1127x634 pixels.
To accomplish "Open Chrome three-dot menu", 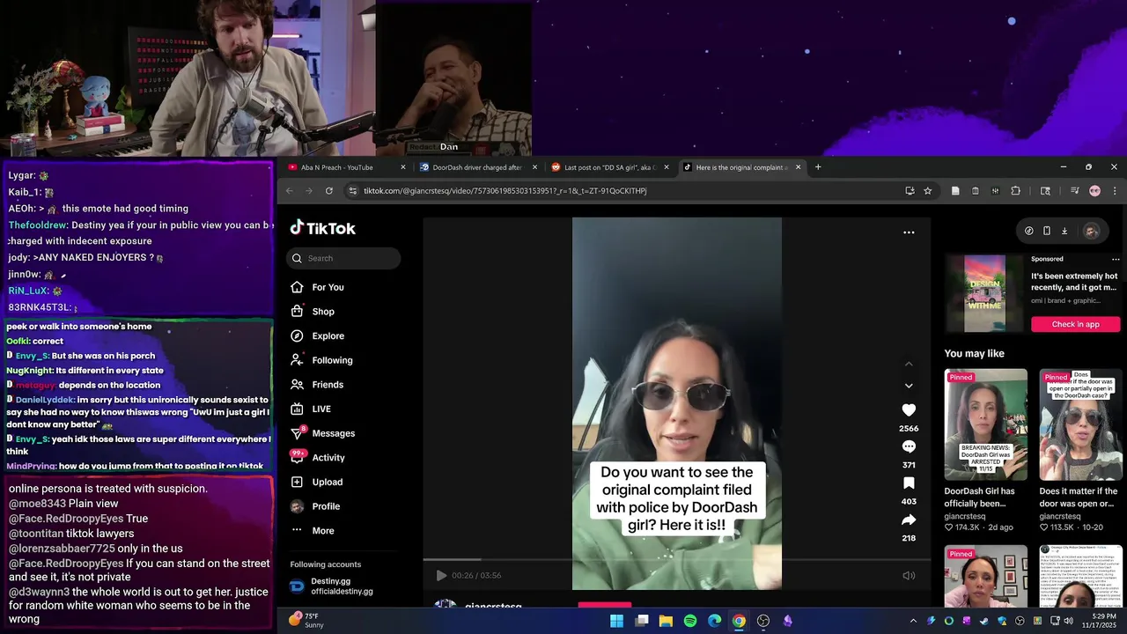I will [x=1115, y=190].
